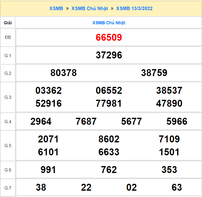Select fifth prize number 1501
Screen dimensions: 202x197
click(169, 152)
